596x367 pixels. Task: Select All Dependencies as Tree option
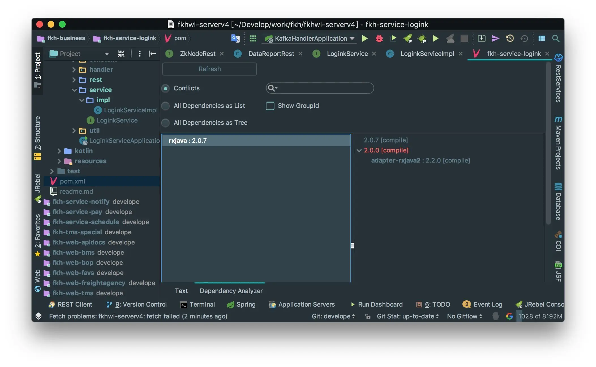tap(166, 123)
